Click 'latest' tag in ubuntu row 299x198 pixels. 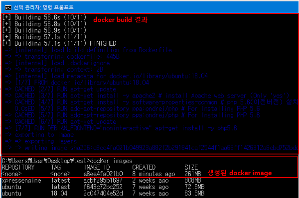point(61,187)
